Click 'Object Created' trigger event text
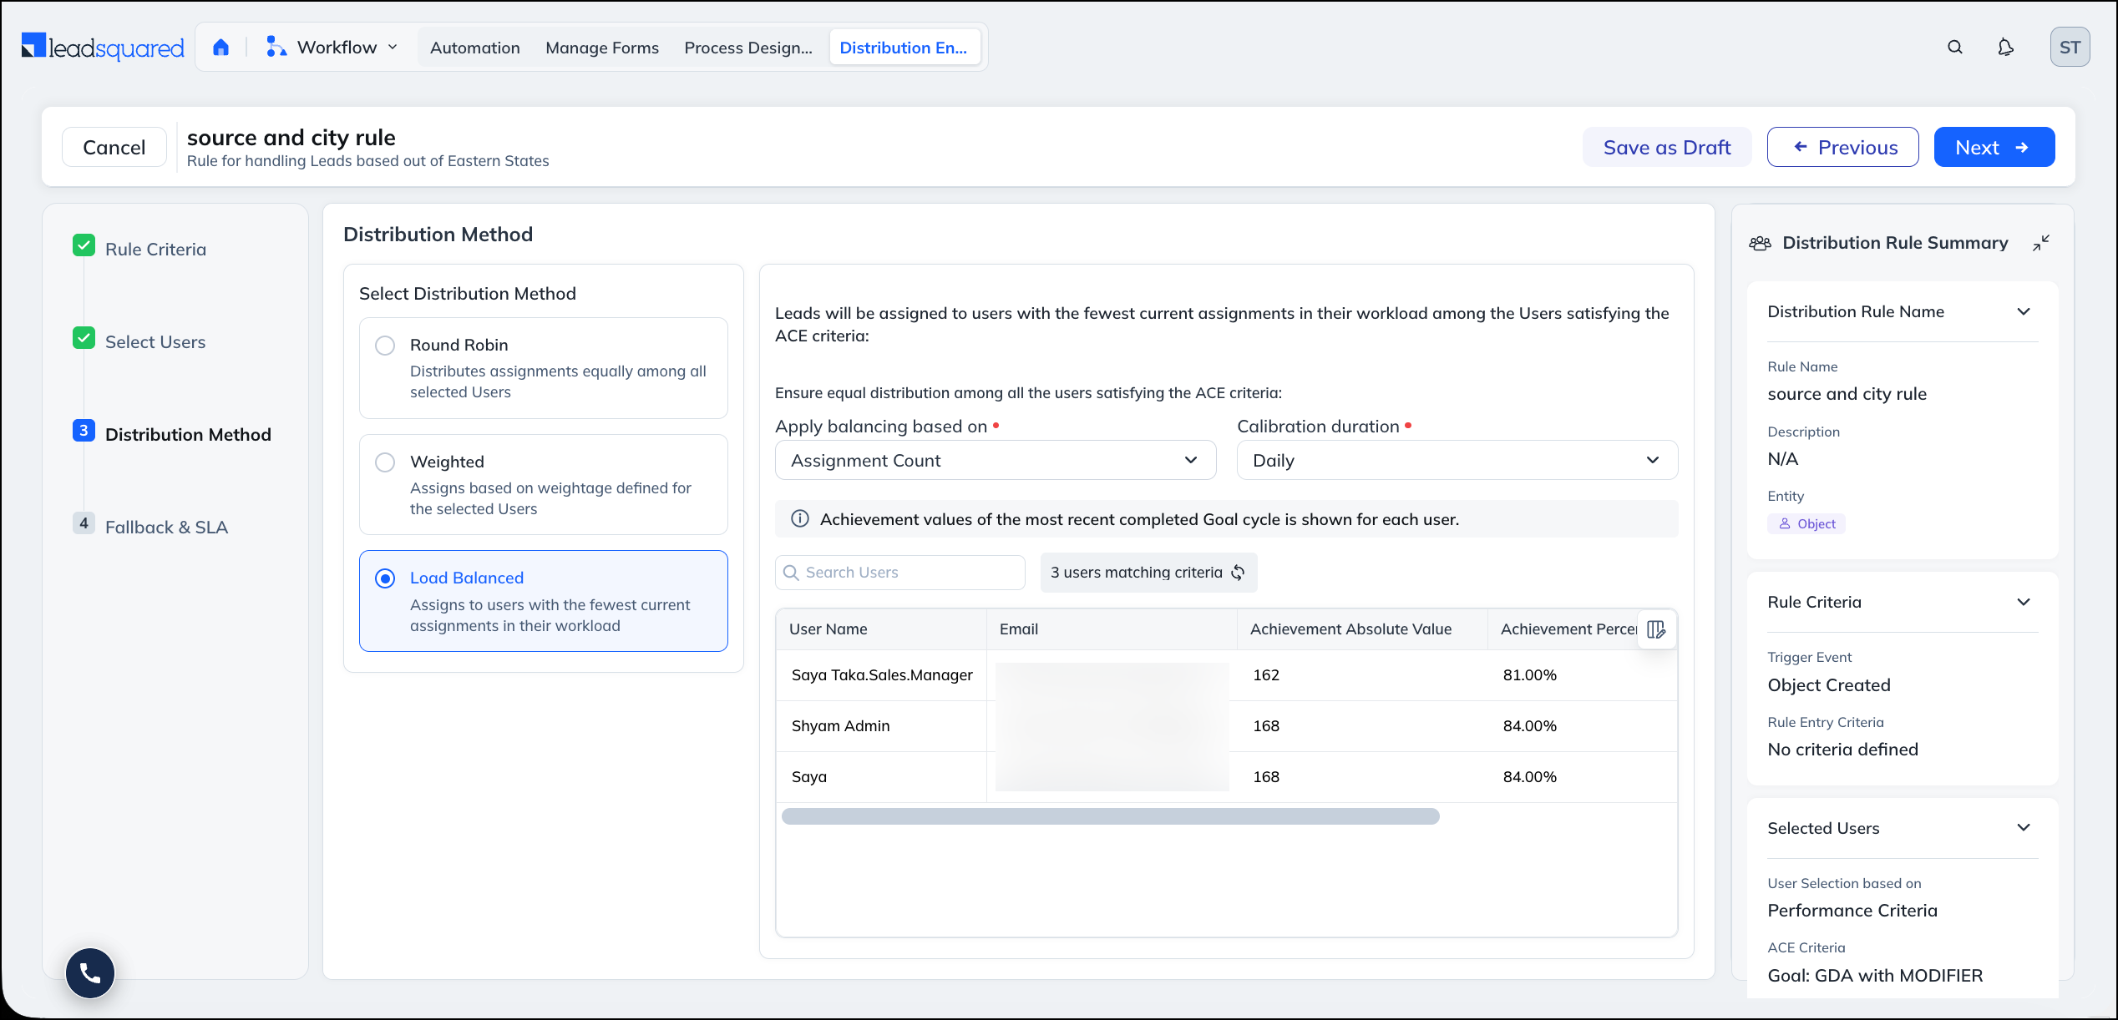Viewport: 2118px width, 1020px height. [1828, 685]
